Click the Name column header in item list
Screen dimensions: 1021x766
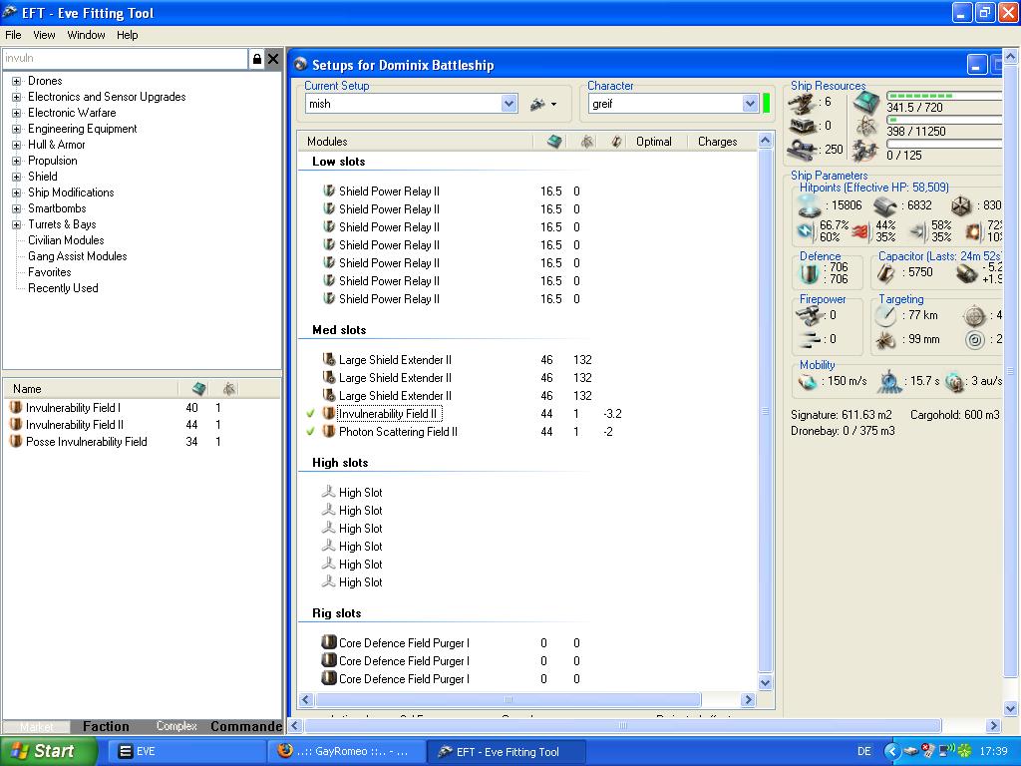click(91, 389)
